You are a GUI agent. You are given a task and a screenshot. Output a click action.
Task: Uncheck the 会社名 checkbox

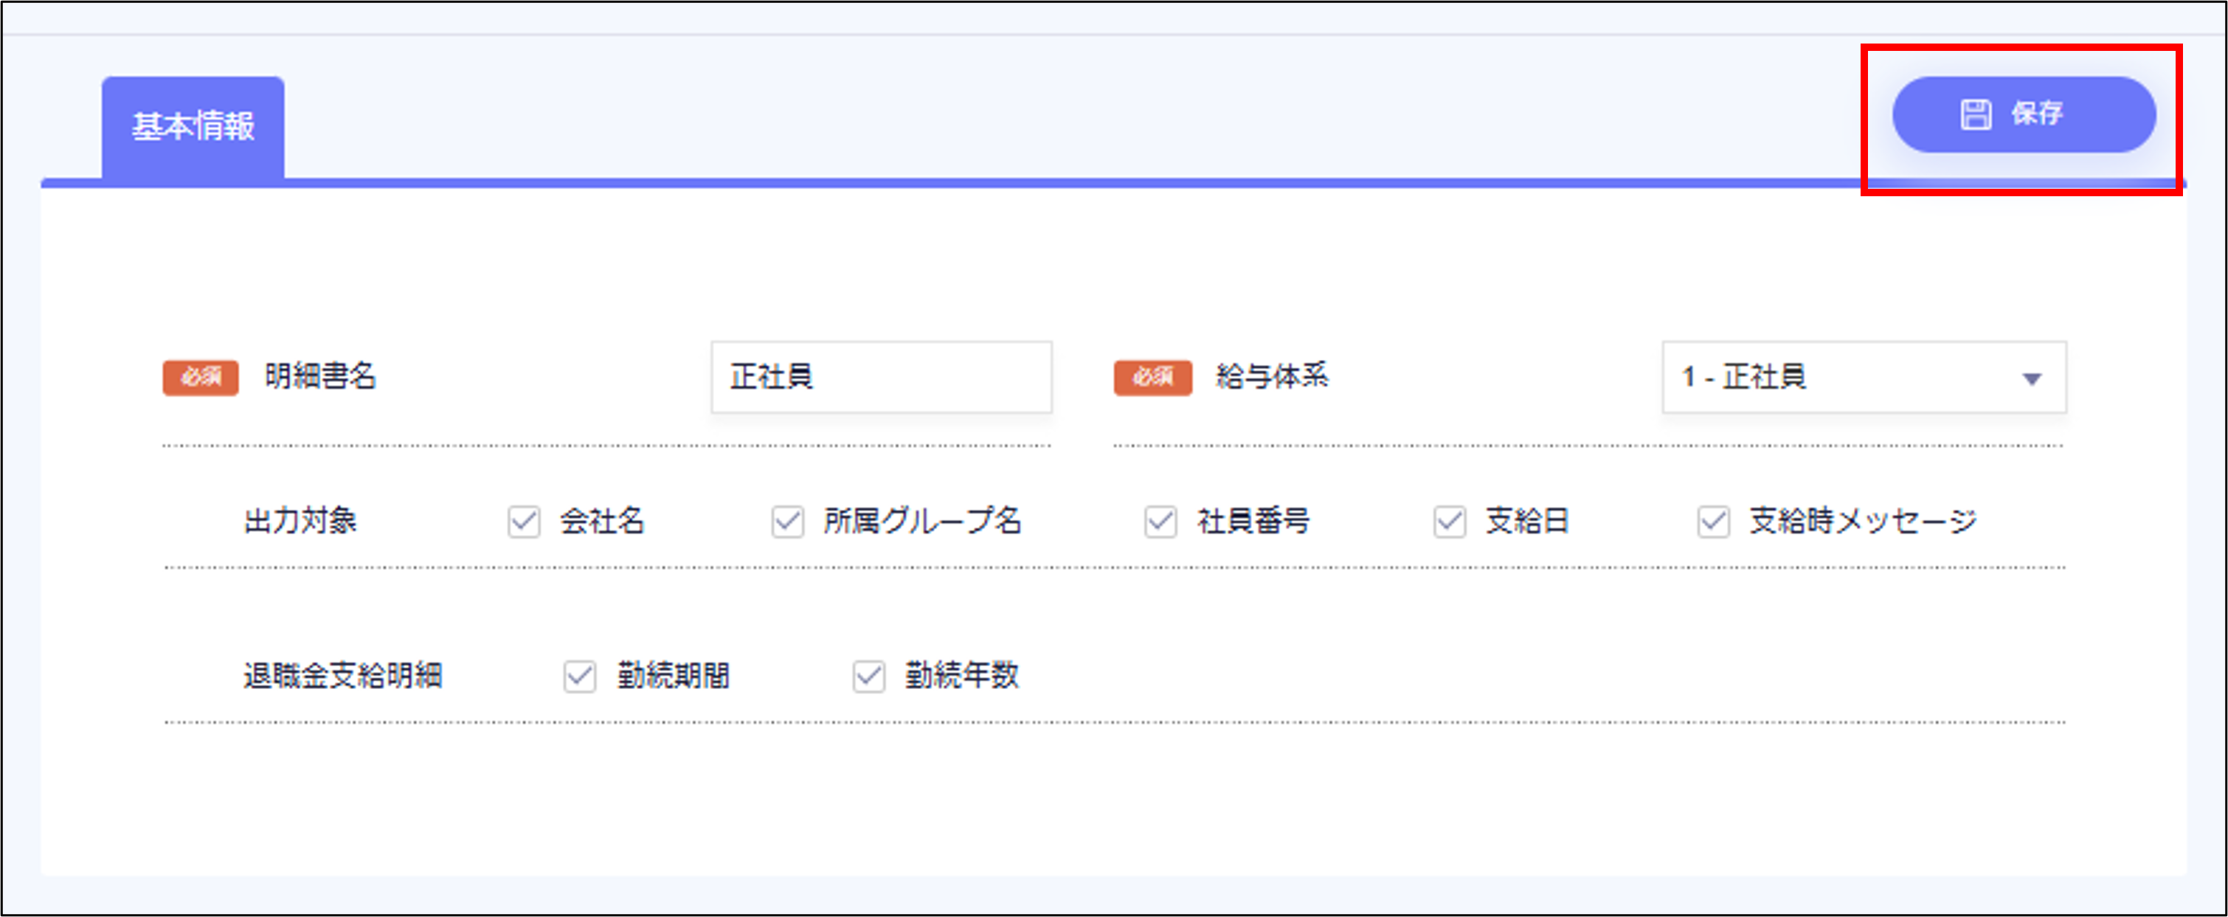click(x=524, y=522)
